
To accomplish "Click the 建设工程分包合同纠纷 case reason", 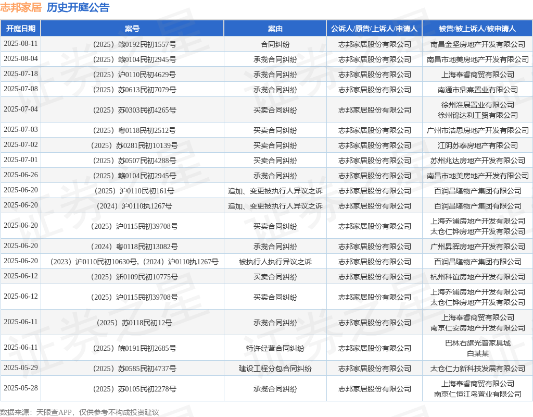I will [x=275, y=369].
